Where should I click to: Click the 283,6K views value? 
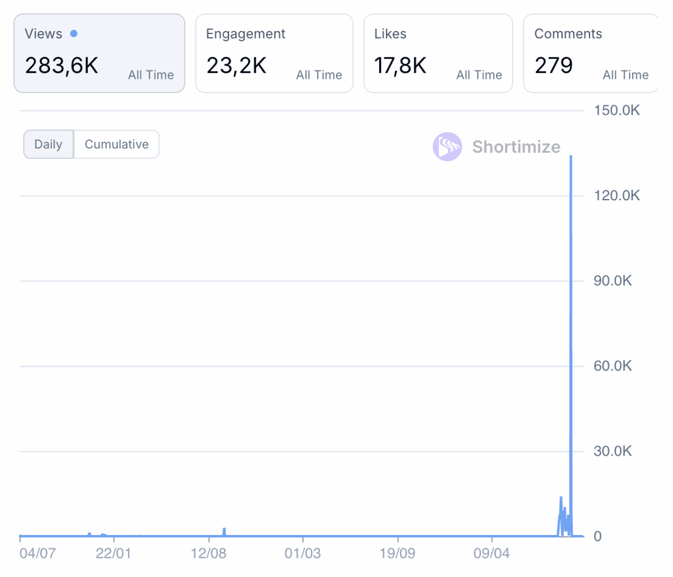pos(62,66)
